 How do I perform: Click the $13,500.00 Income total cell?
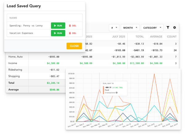[x=137, y=63]
